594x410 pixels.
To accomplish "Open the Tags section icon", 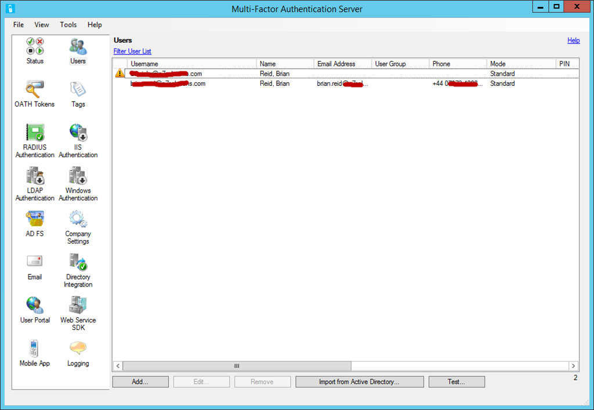I will [78, 94].
